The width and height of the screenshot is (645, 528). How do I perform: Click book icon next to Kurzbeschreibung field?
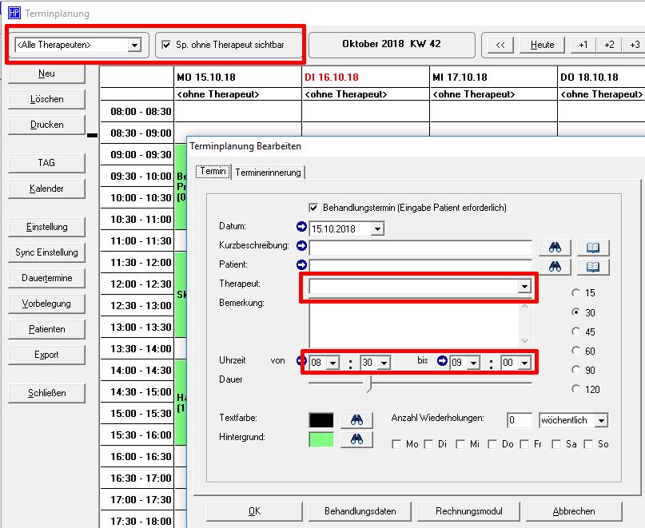pyautogui.click(x=592, y=248)
